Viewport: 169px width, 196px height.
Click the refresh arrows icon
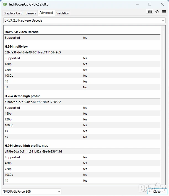pyautogui.click(x=157, y=12)
